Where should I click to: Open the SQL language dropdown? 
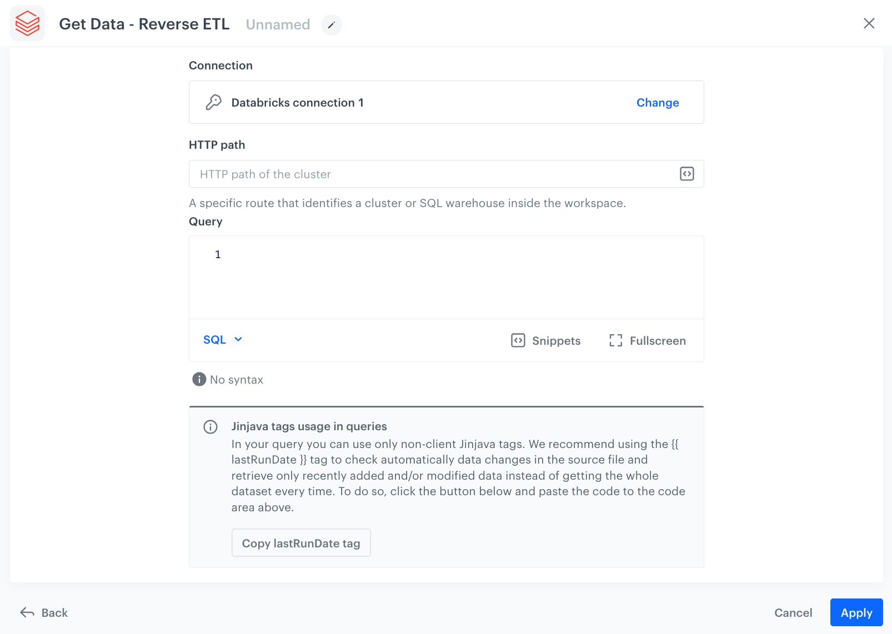(222, 339)
